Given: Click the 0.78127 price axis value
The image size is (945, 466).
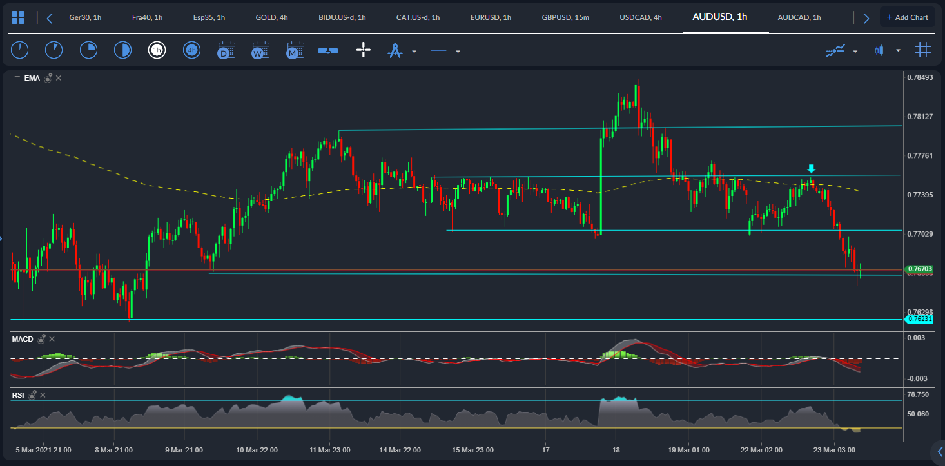Looking at the screenshot, I should [920, 117].
